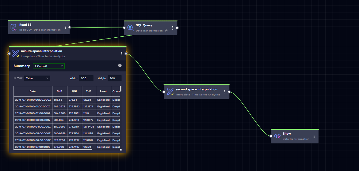Click the SQL Query node output port
This screenshot has width=359, height=171.
(177, 28)
